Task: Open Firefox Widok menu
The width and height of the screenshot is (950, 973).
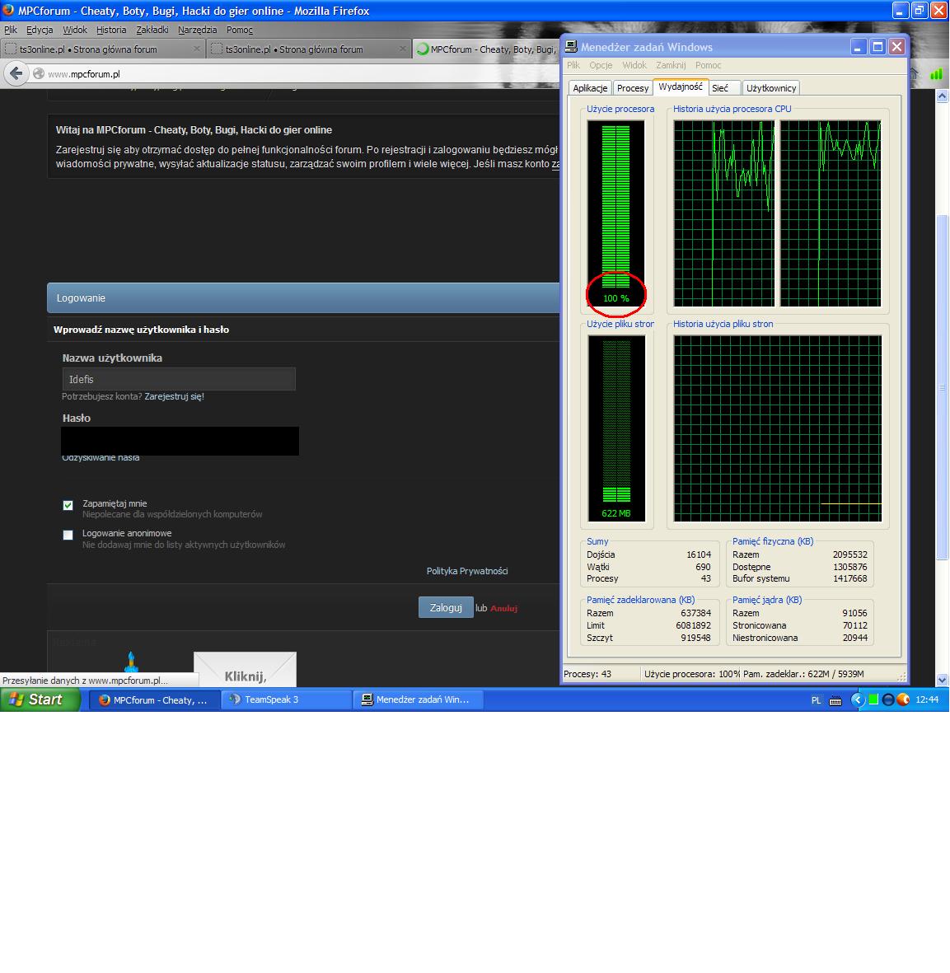Action: pos(74,30)
